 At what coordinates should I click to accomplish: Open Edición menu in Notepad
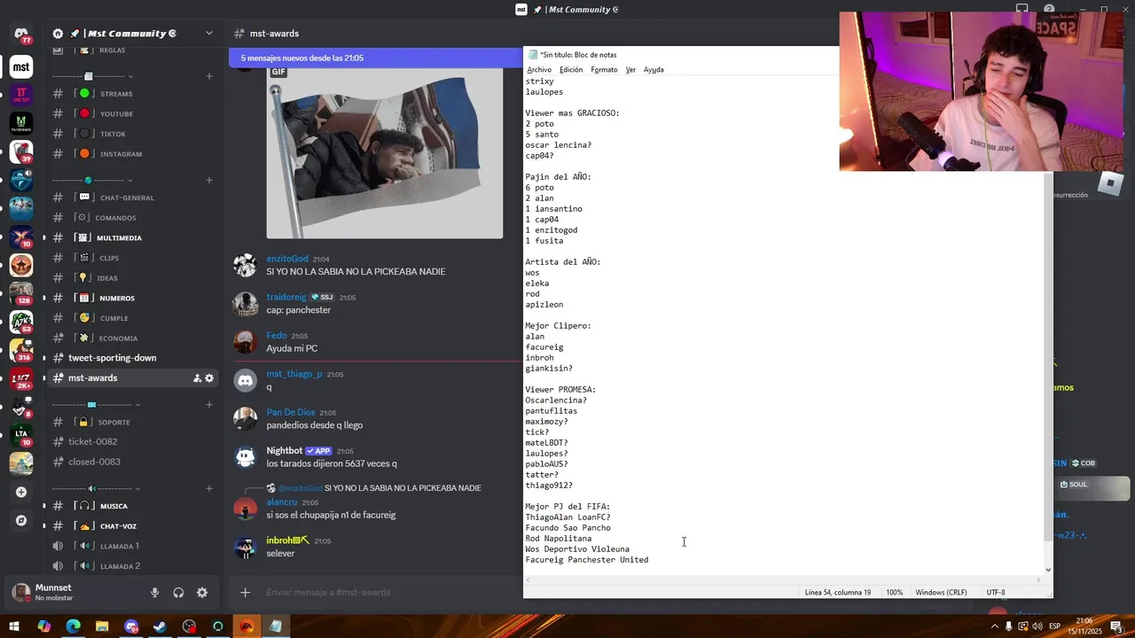[x=571, y=69]
